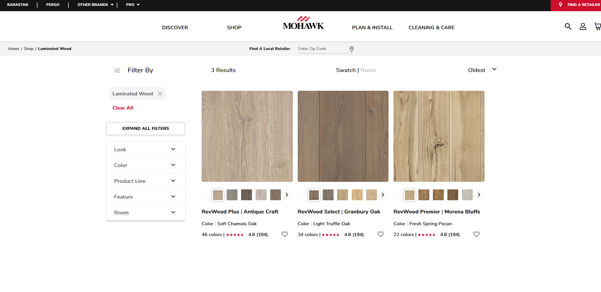Viewport: 601px width, 292px height.
Task: Open the Morena Bluffs product image
Action: coord(439,136)
